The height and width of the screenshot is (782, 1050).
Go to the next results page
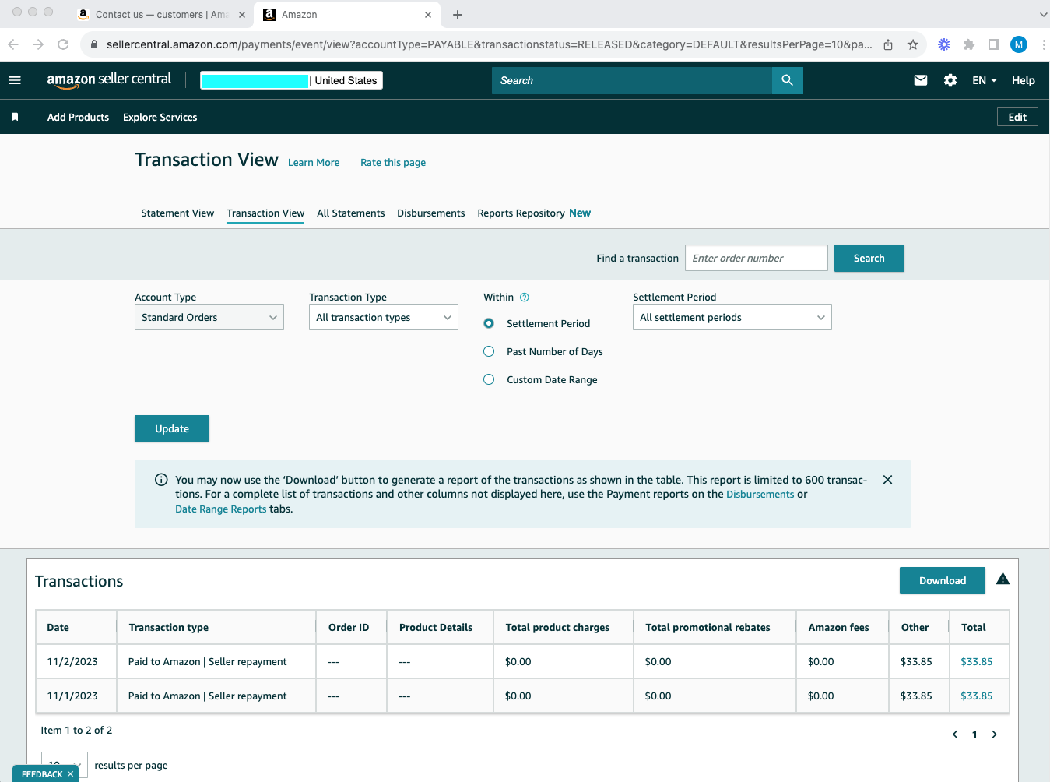pyautogui.click(x=994, y=734)
